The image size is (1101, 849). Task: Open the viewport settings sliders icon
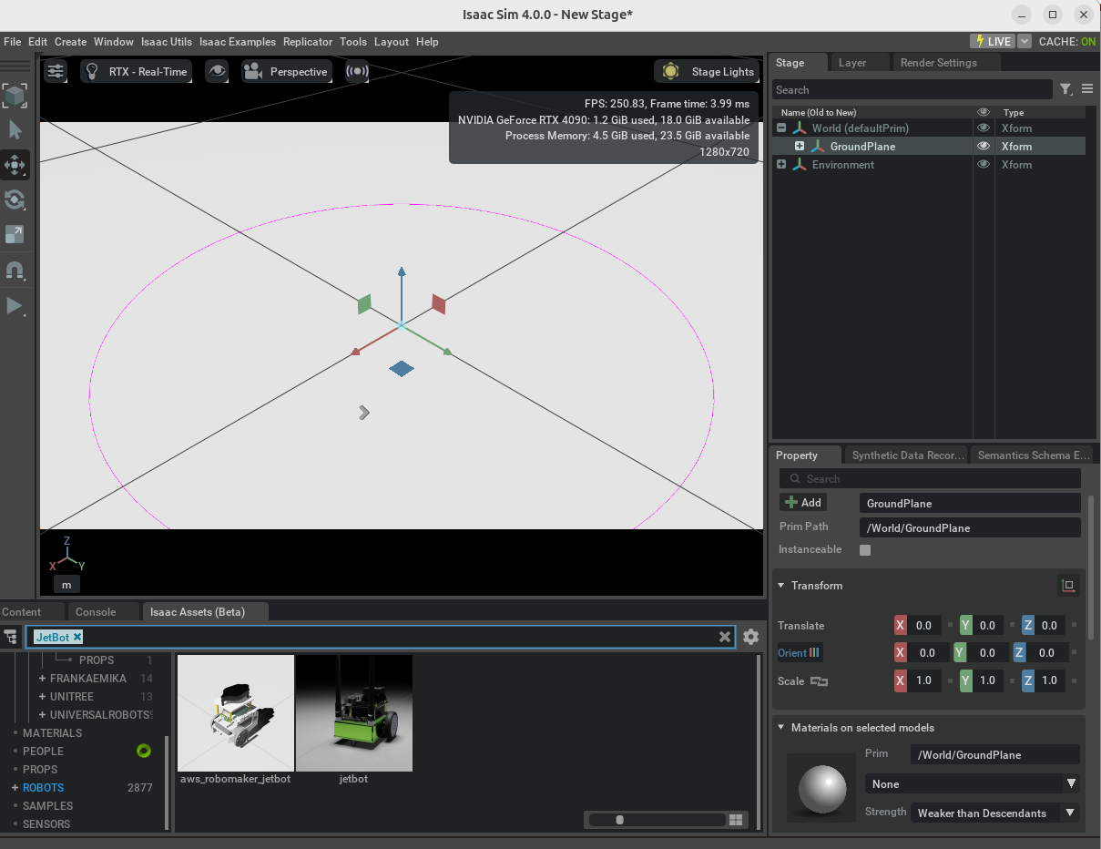click(x=56, y=72)
